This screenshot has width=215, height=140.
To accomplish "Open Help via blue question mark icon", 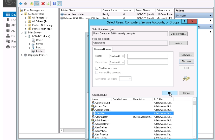I will tap(54, 4).
